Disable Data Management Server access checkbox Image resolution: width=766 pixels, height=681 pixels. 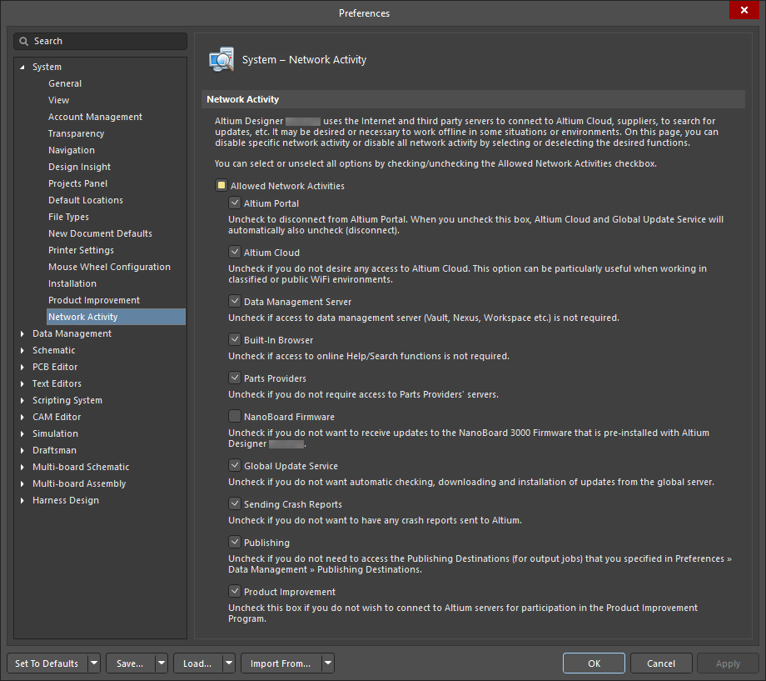click(235, 301)
